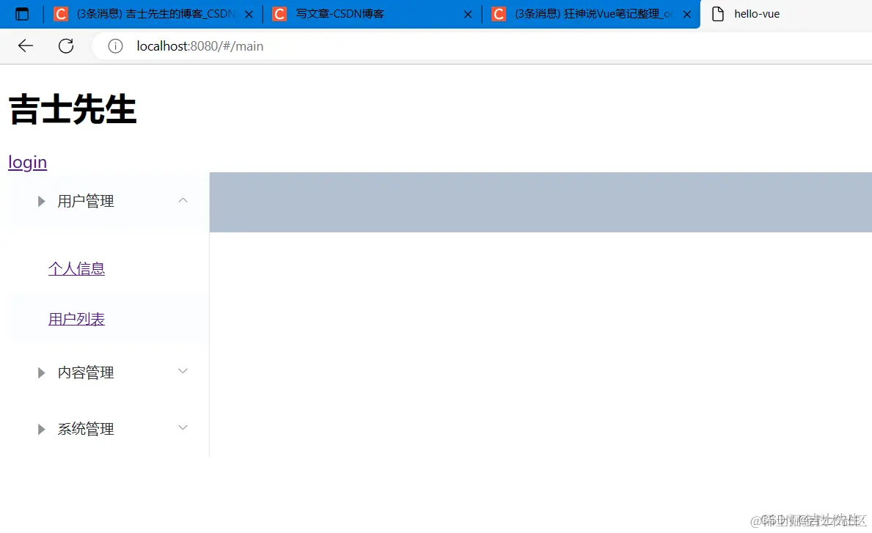Click the CSDN favicon on 写文章 tab
This screenshot has height=533, width=872.
(x=279, y=14)
